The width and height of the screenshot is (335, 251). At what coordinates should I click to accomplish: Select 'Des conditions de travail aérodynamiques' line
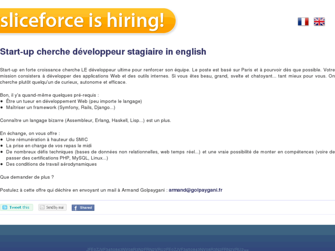point(51,164)
